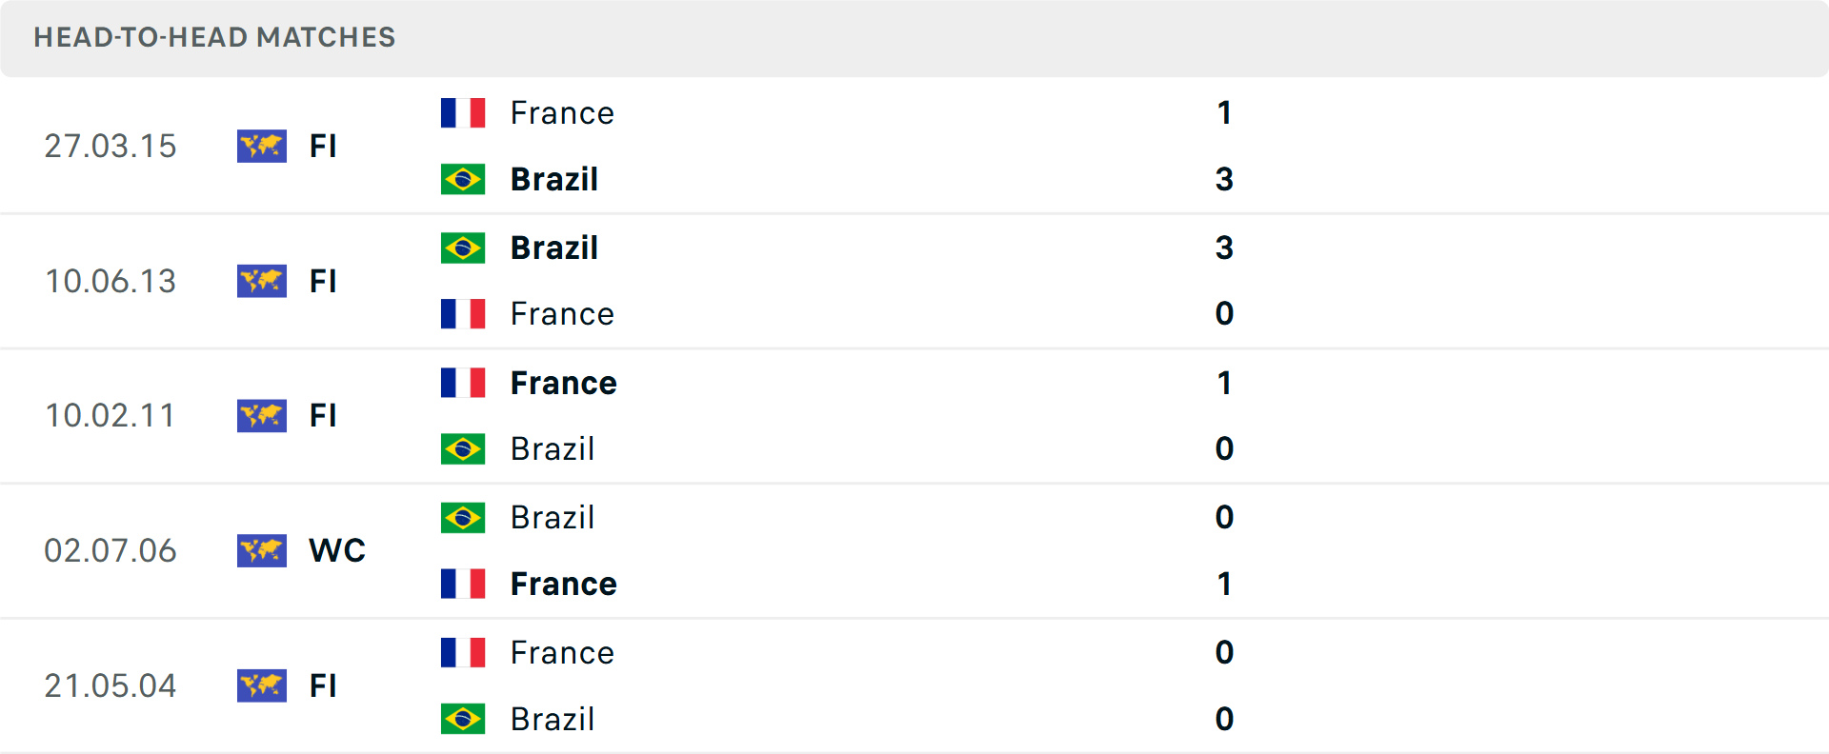
Task: Click the score 1 for France in 2006
Action: [1224, 584]
